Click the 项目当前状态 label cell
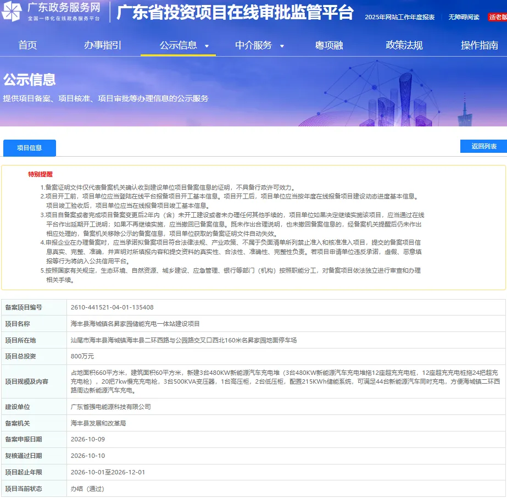507x498 pixels. coord(34,489)
